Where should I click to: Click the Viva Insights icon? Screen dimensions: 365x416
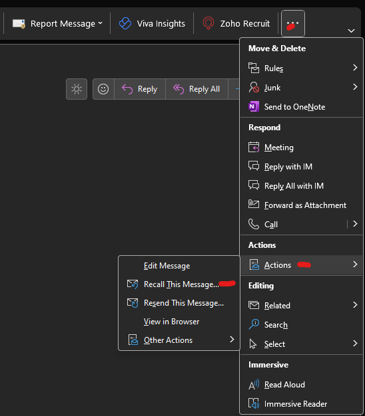point(125,23)
